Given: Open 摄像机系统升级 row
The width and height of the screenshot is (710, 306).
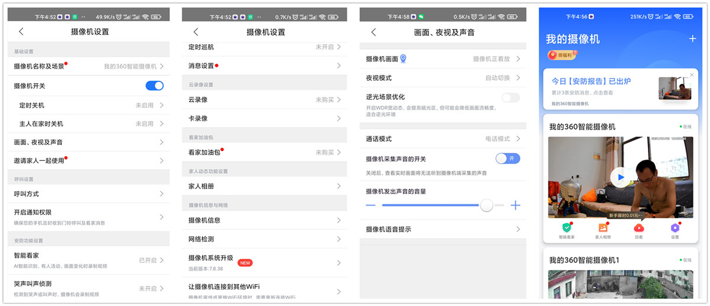Looking at the screenshot, I should [264, 263].
